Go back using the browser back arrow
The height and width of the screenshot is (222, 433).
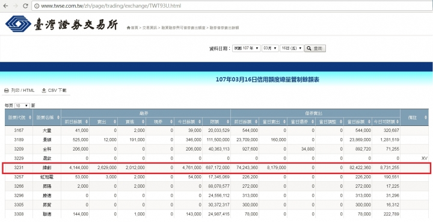click(x=6, y=6)
